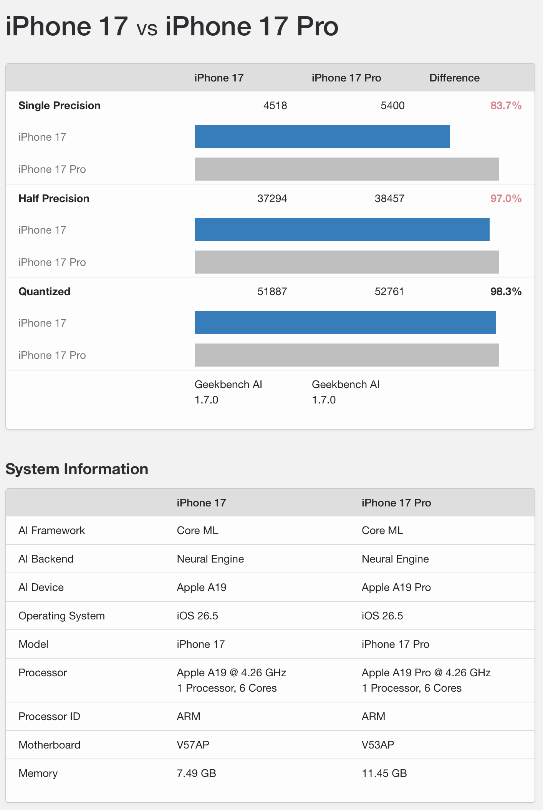543x810 pixels.
Task: Click the 11.45 GB memory value
Action: point(384,773)
